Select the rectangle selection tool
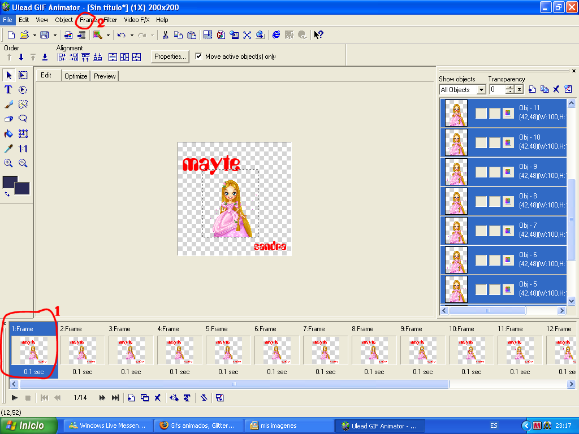This screenshot has width=579, height=434. click(x=23, y=75)
